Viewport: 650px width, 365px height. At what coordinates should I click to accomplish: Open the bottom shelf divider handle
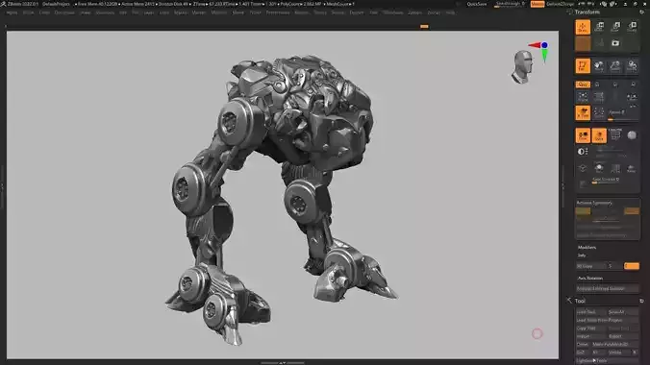pos(283,362)
